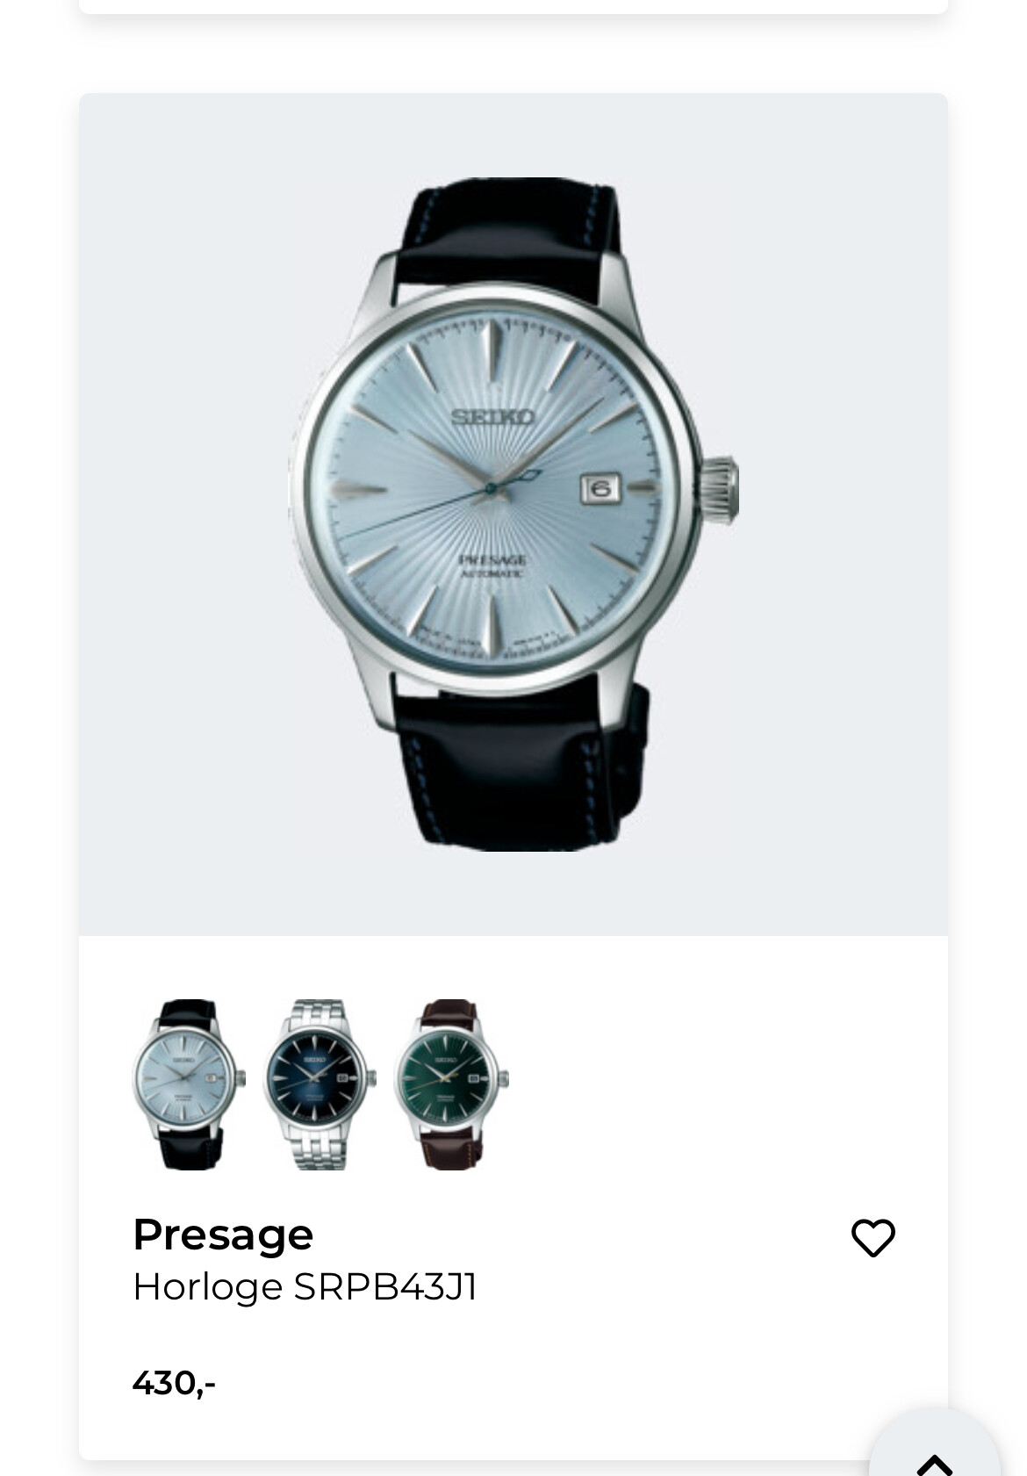Open the large Seiko Presage watch image

pos(513,515)
